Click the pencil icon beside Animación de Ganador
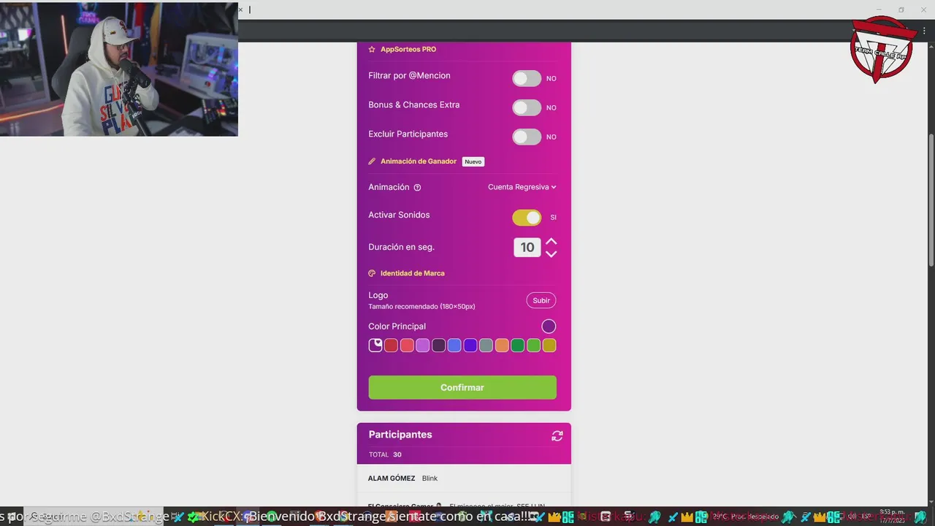This screenshot has height=526, width=935. pyautogui.click(x=372, y=161)
